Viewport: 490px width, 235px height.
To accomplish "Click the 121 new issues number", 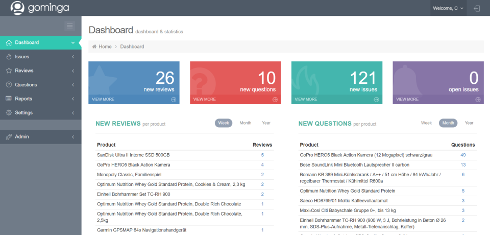I will click(x=363, y=78).
